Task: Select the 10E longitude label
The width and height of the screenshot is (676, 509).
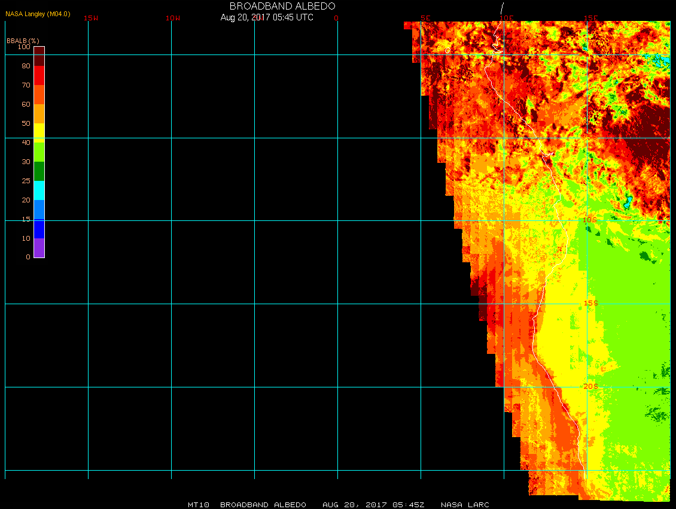Action: [x=507, y=18]
